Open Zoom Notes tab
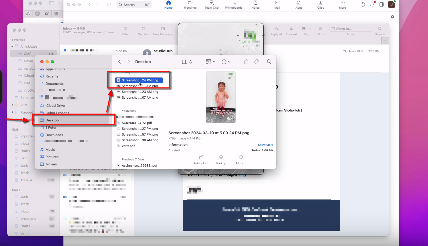Image resolution: width=428 pixels, height=246 pixels. (255, 5)
